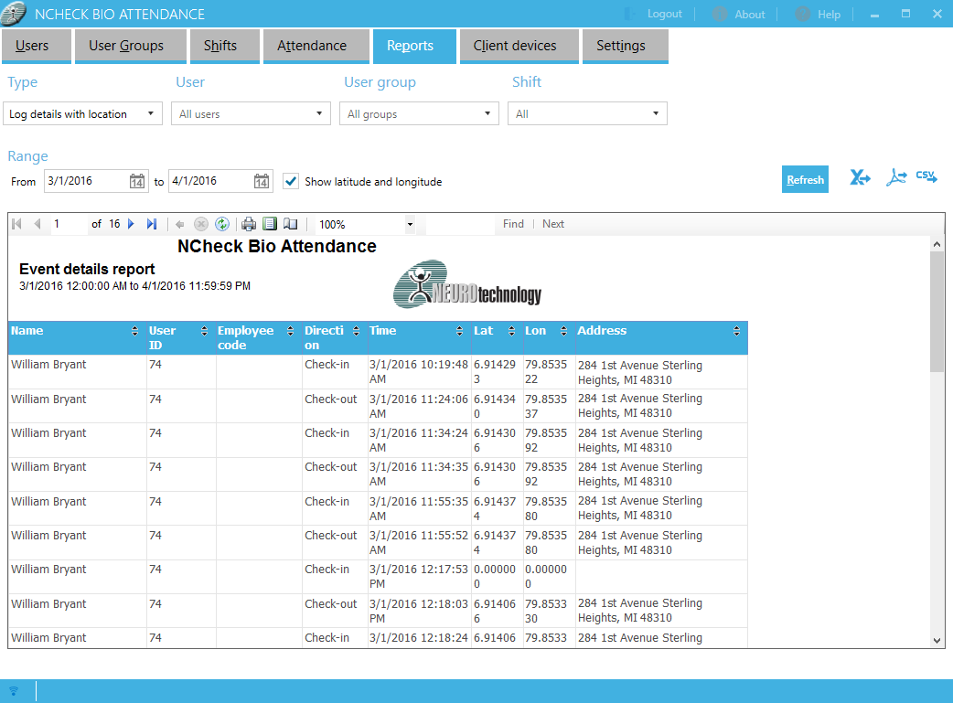953x703 pixels.
Task: Click Find in the report toolbar
Action: pos(513,224)
